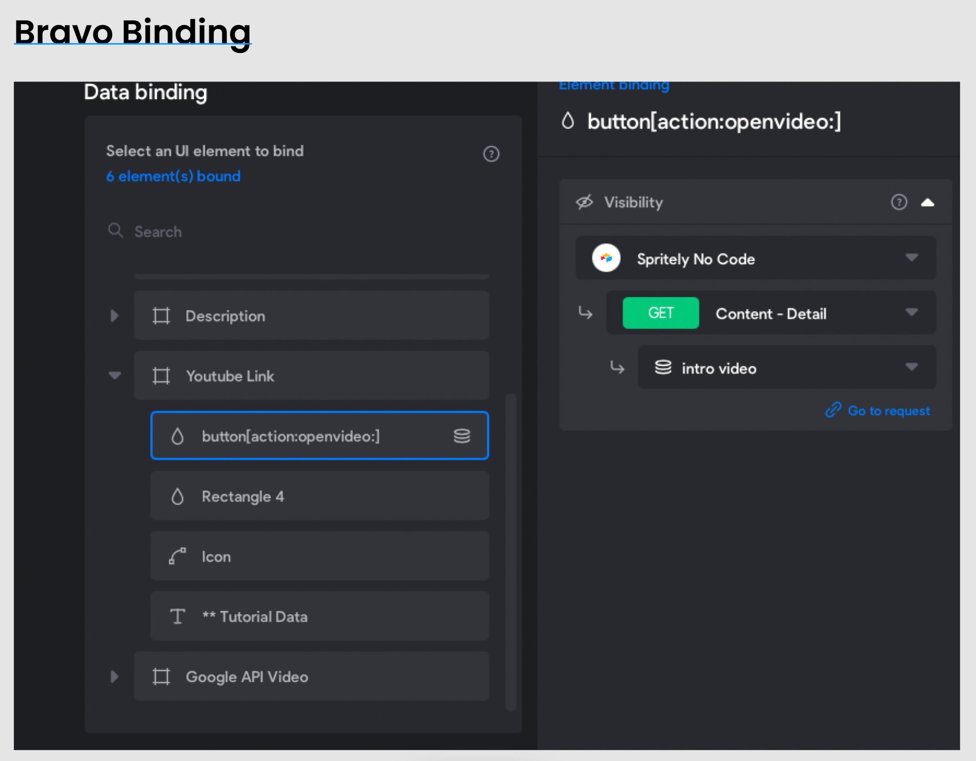Select button[action:openvideo:] in element list
976x761 pixels.
(320, 435)
